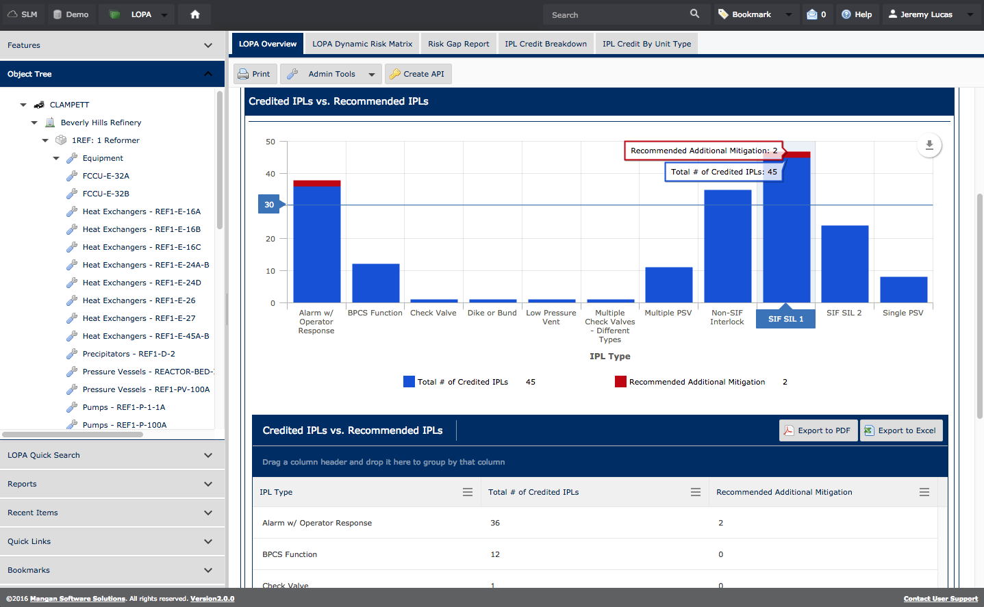Click the chart download icon
984x607 pixels.
929,145
